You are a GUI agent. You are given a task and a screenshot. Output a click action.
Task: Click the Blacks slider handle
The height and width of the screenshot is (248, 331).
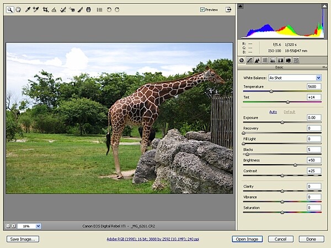click(x=247, y=154)
